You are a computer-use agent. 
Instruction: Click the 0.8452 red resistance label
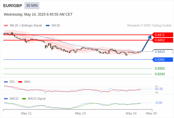pyautogui.click(x=162, y=40)
